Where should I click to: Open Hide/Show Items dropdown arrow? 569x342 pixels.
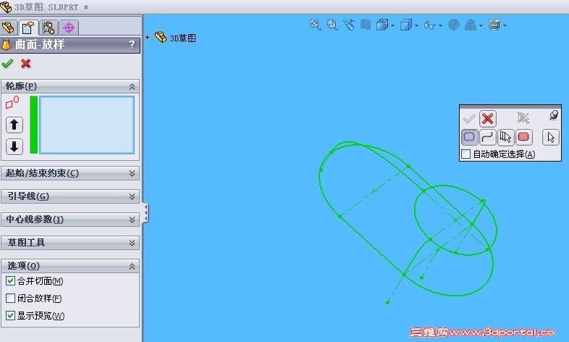click(441, 26)
